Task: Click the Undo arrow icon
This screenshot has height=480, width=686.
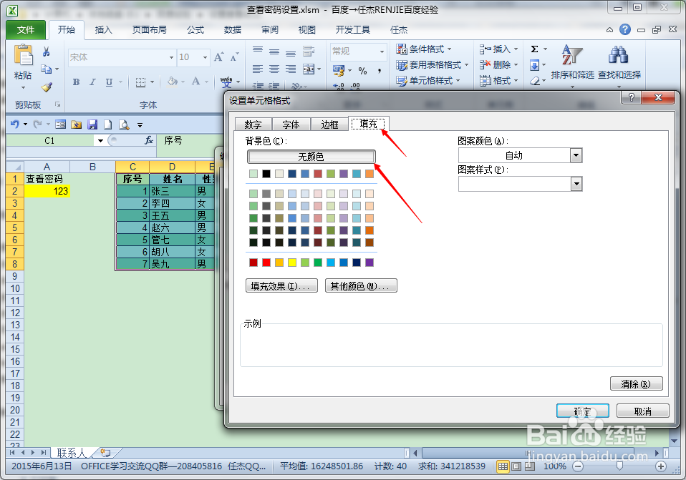Action: click(x=16, y=124)
